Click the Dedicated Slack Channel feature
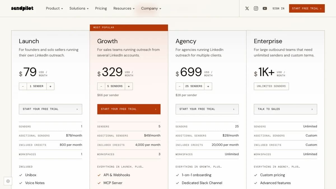This screenshot has width=336, height=189. [202, 183]
